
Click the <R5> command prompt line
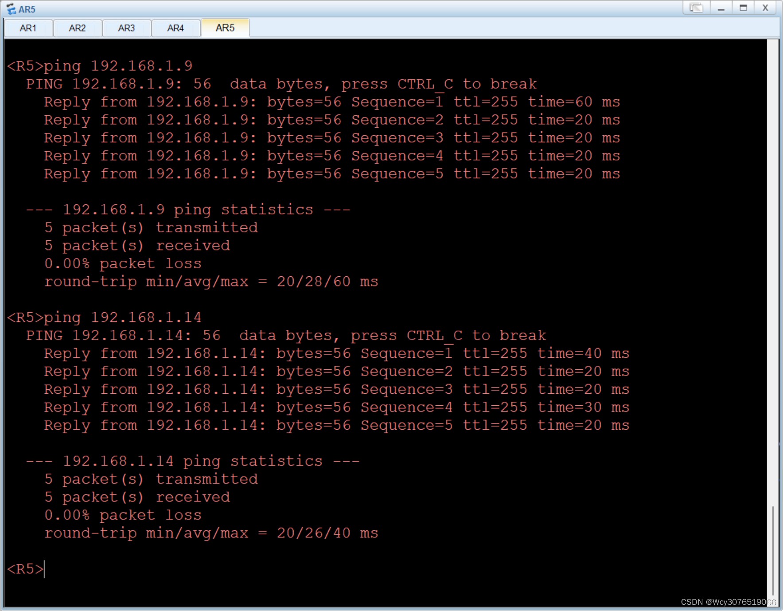point(26,569)
